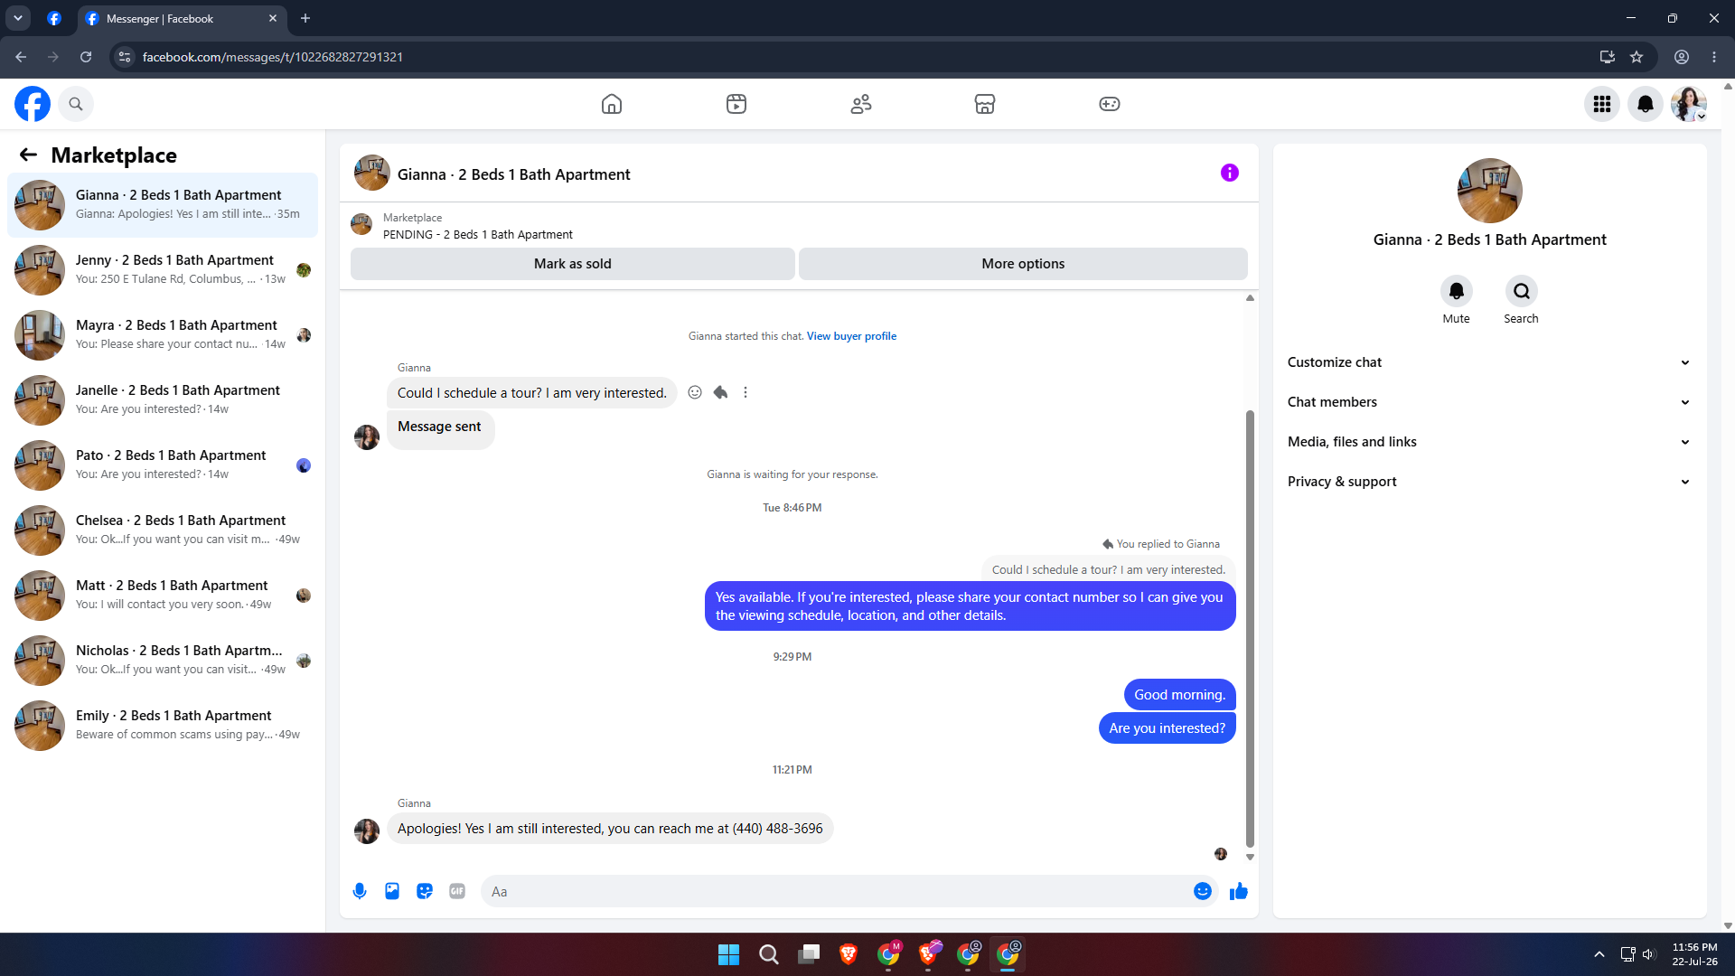Screen dimensions: 1735x976
Task: Choose a GIF
Action: click(x=457, y=891)
